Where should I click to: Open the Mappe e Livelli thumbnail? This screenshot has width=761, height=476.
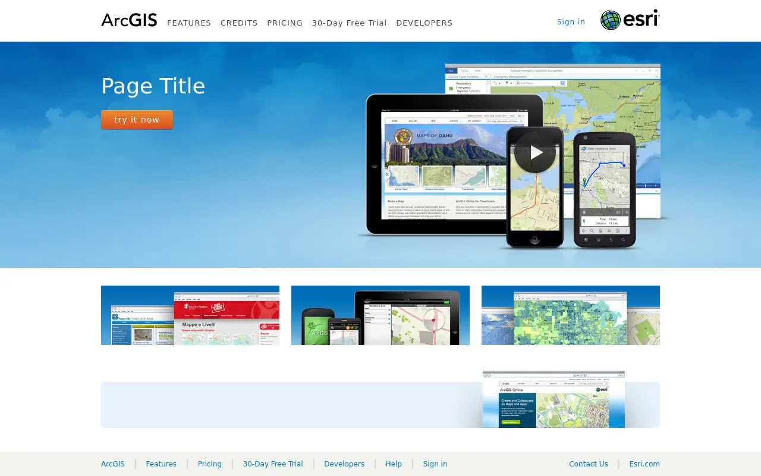[190, 315]
